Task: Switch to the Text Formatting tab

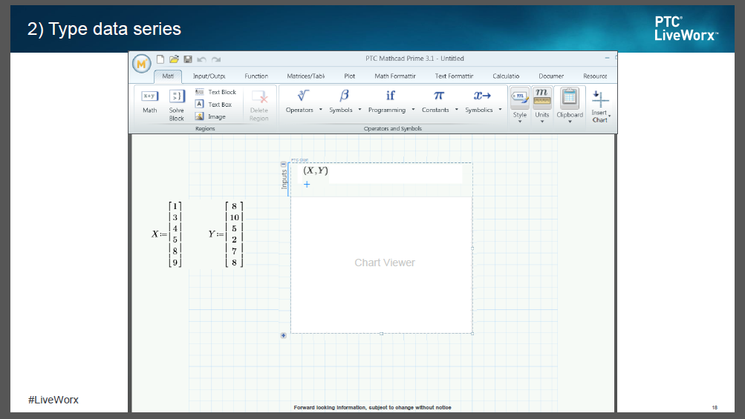Action: (454, 76)
